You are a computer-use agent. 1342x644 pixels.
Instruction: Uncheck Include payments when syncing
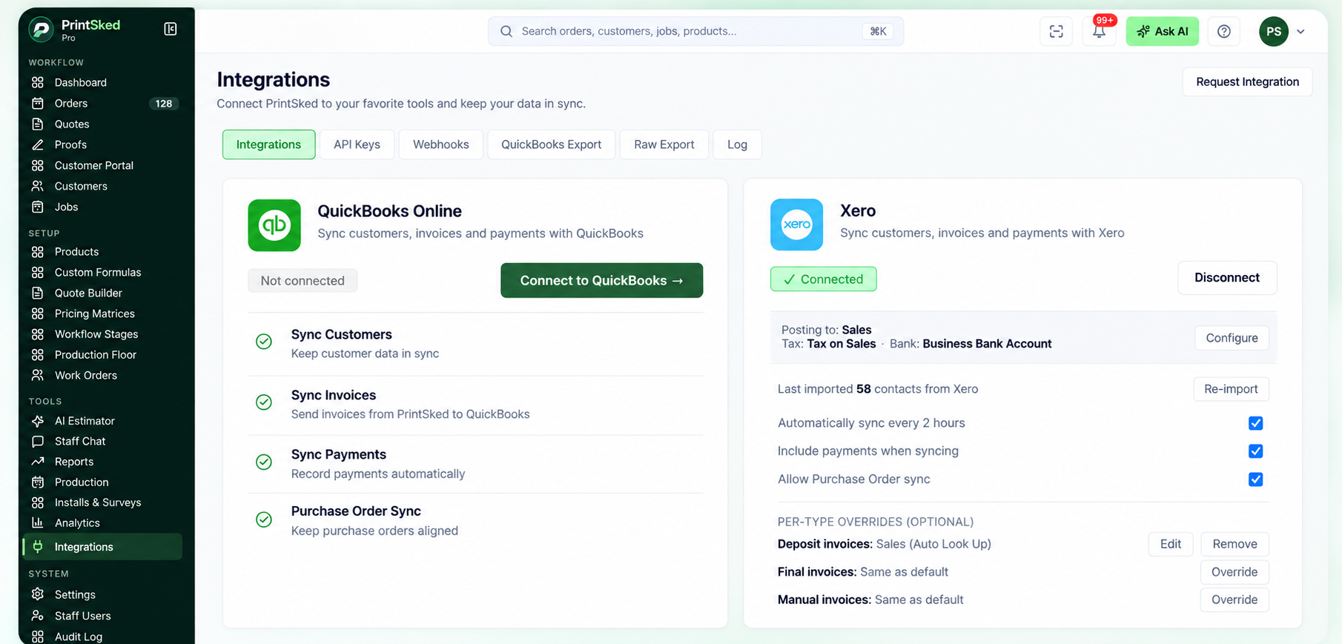(1255, 451)
